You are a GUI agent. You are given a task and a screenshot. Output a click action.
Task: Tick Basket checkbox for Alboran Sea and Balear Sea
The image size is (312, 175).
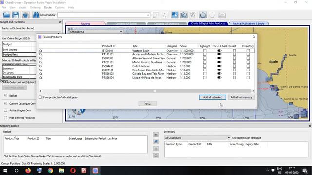click(234, 58)
